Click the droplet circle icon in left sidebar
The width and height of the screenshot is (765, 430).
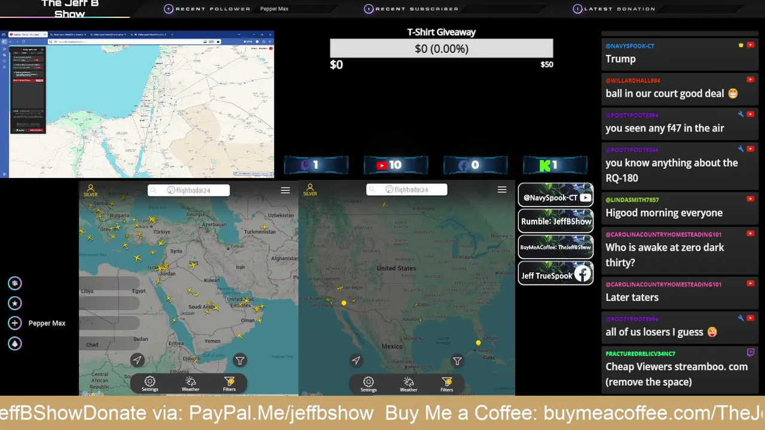[15, 343]
